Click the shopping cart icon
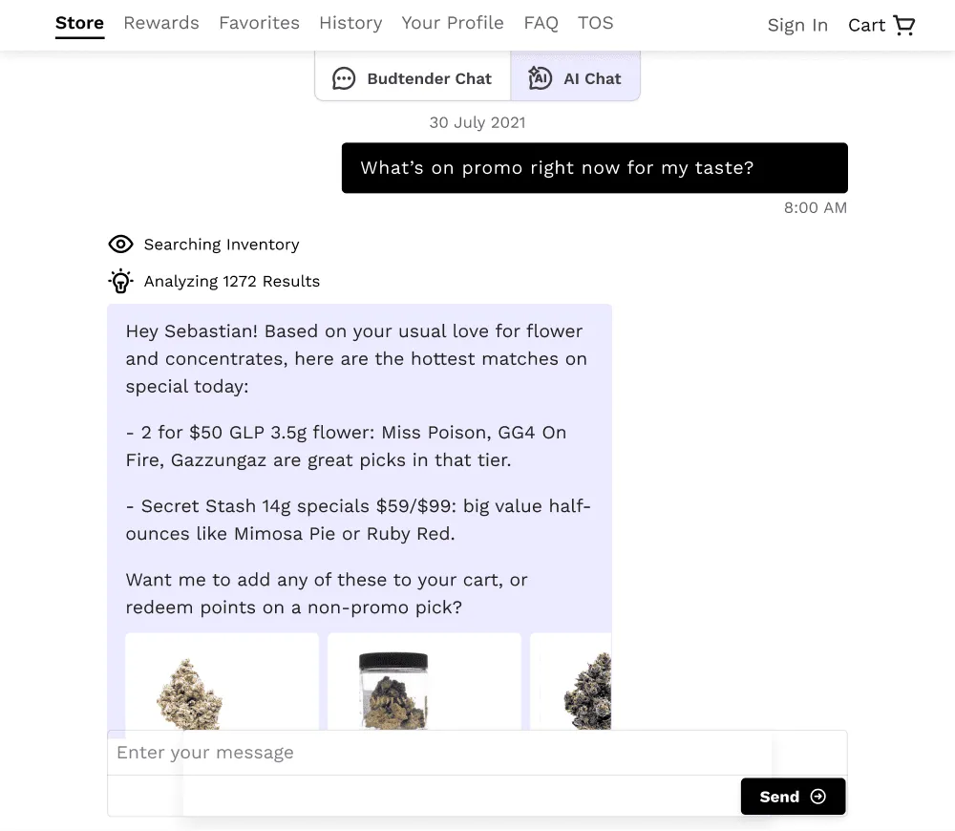The width and height of the screenshot is (955, 831). click(903, 25)
